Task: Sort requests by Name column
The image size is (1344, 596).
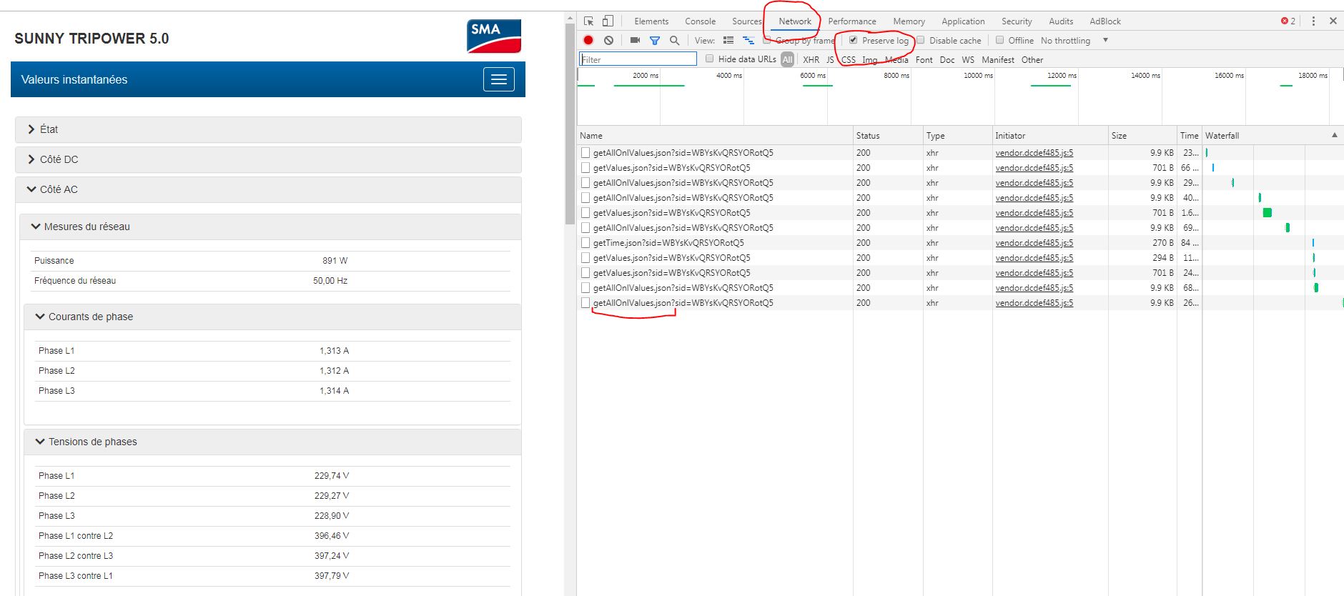Action: [715, 135]
